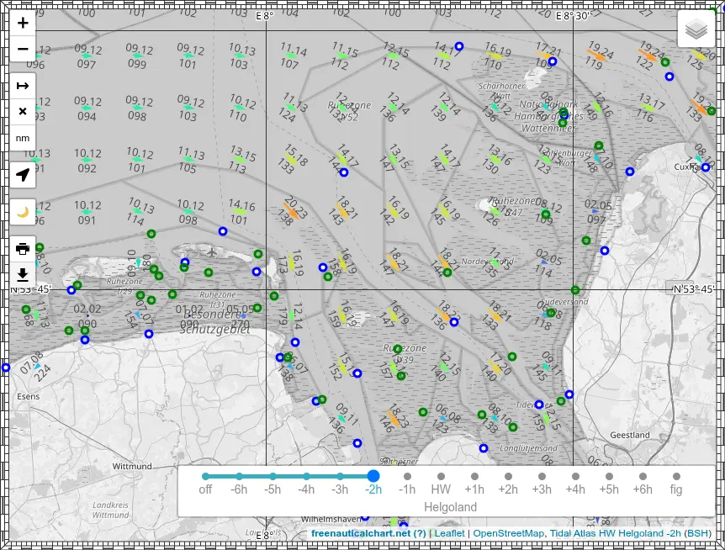
Task: Print the chart using printer icon
Action: pos(23,248)
